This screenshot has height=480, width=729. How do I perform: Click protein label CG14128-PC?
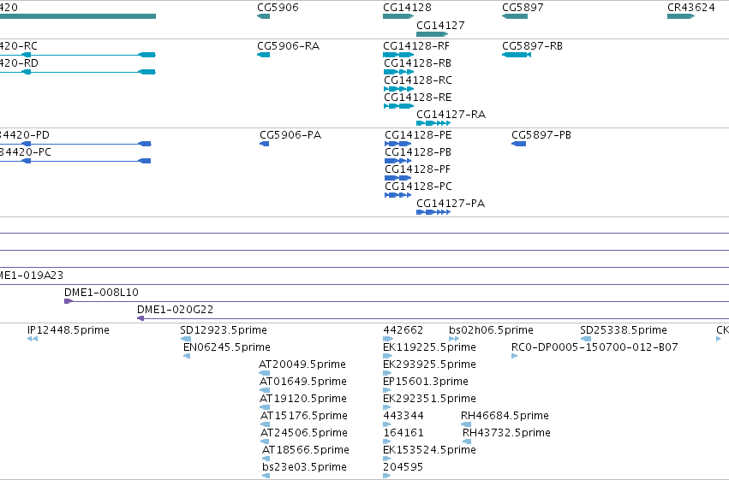point(418,187)
